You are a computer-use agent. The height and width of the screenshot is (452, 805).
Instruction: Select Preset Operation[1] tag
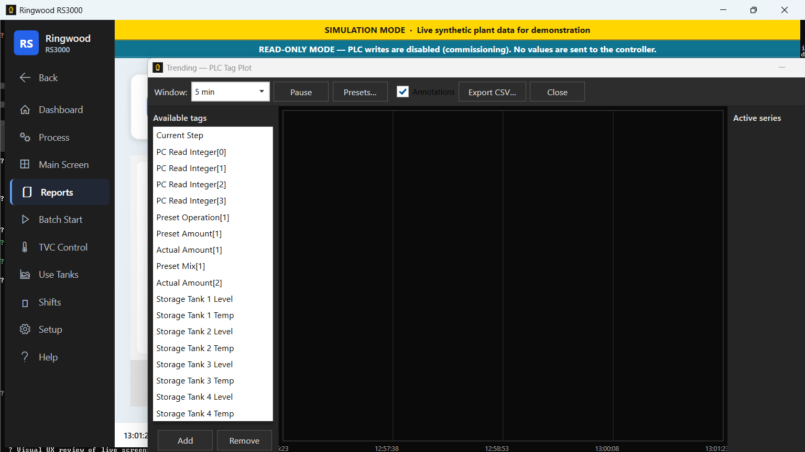pos(213,218)
